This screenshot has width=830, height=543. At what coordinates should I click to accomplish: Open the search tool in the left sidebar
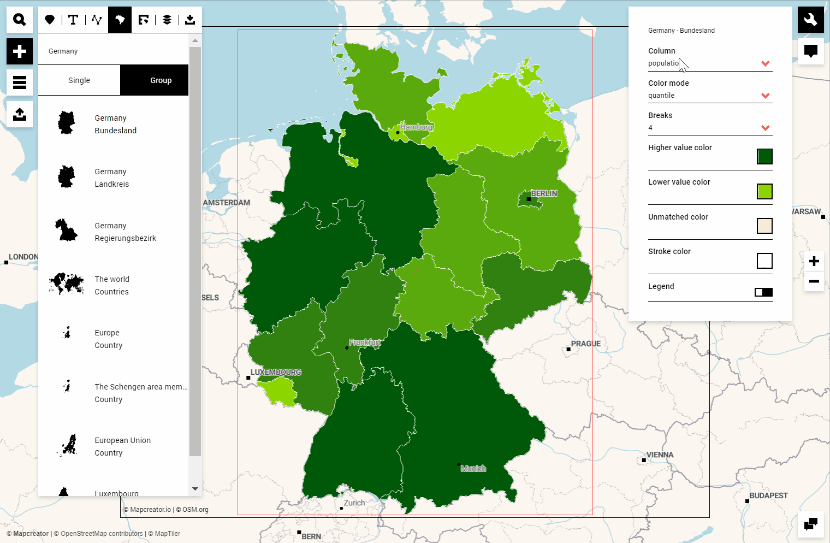click(x=19, y=19)
